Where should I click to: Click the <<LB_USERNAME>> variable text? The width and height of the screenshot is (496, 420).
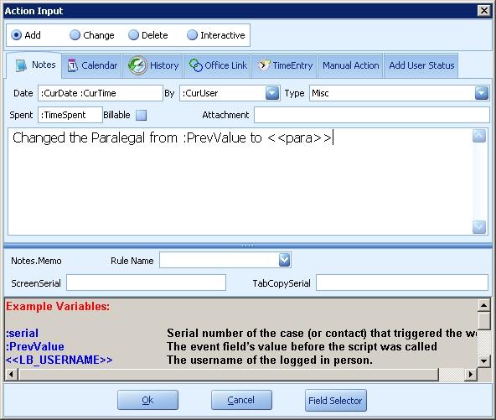(59, 360)
